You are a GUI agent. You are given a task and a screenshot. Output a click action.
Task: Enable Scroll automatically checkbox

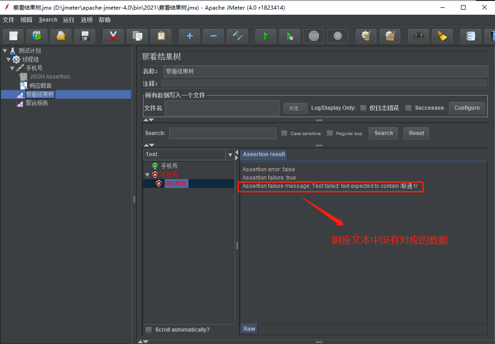click(x=148, y=329)
